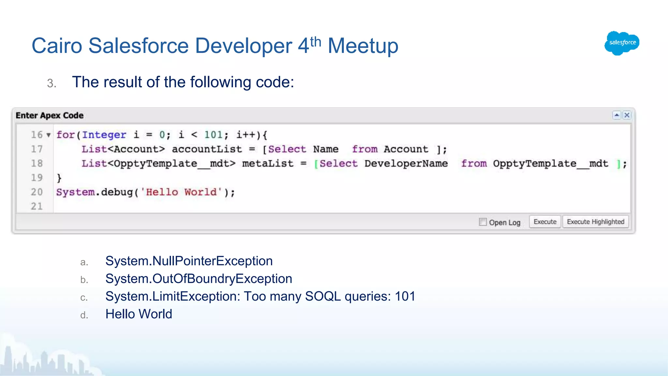
Task: Click the Salesforce cloud logo
Action: [622, 43]
